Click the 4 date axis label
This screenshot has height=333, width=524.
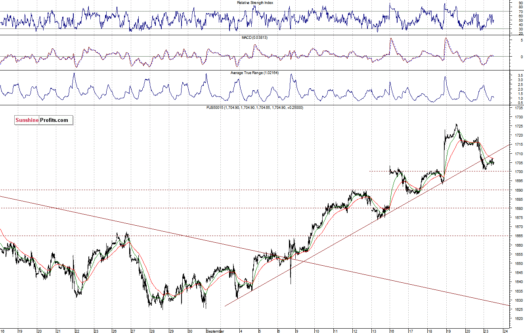coord(241,331)
